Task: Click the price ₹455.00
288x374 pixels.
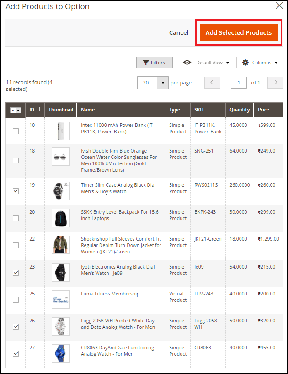Action: pyautogui.click(x=267, y=348)
